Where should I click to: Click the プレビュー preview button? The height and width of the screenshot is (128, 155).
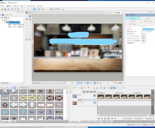tap(42, 9)
